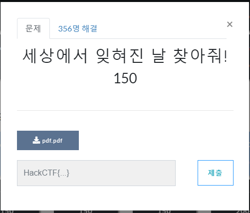Image resolution: width=250 pixels, height=213 pixels.
Task: Download the pdf.pdf attachment
Action: coord(48,140)
